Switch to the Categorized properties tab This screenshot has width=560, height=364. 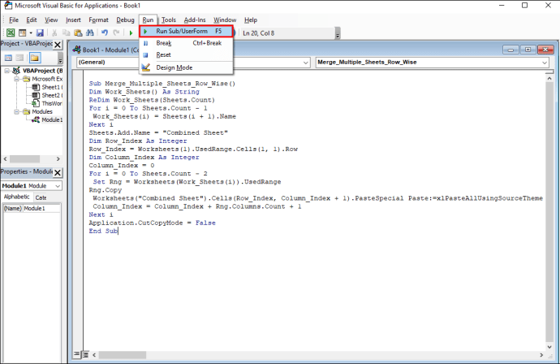[x=41, y=197]
